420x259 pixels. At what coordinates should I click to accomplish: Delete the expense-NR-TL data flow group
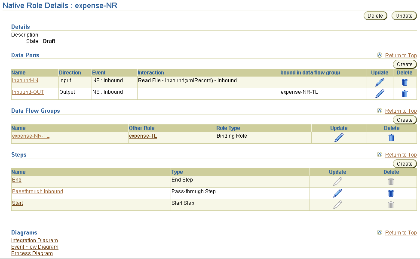[x=391, y=138]
